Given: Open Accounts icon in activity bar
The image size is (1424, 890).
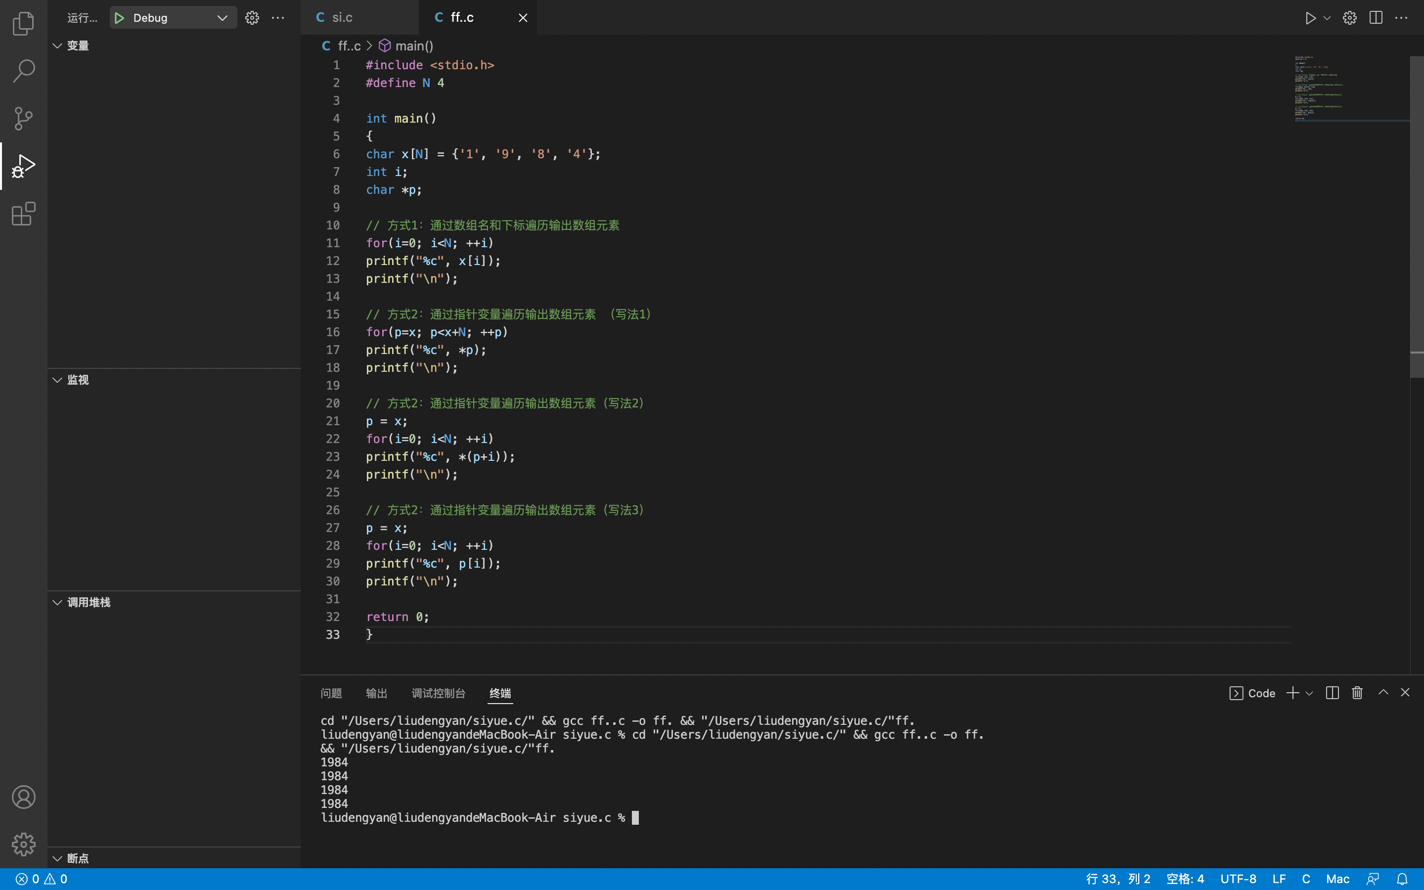Looking at the screenshot, I should pyautogui.click(x=24, y=797).
